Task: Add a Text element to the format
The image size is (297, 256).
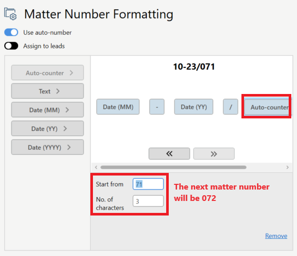Action: (47, 91)
